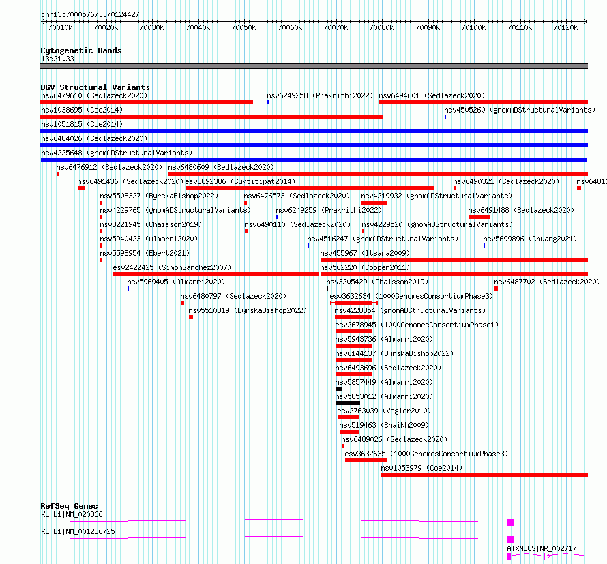Open the KLHL1|NM_020866 gene label
This screenshot has width=607, height=564.
[72, 514]
